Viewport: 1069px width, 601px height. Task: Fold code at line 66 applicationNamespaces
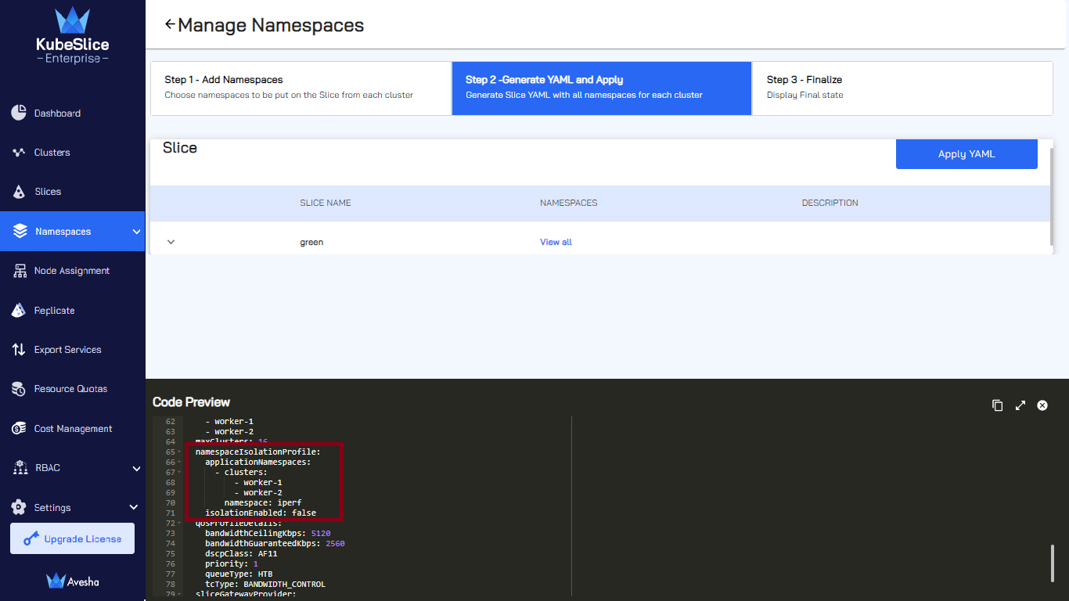(180, 462)
